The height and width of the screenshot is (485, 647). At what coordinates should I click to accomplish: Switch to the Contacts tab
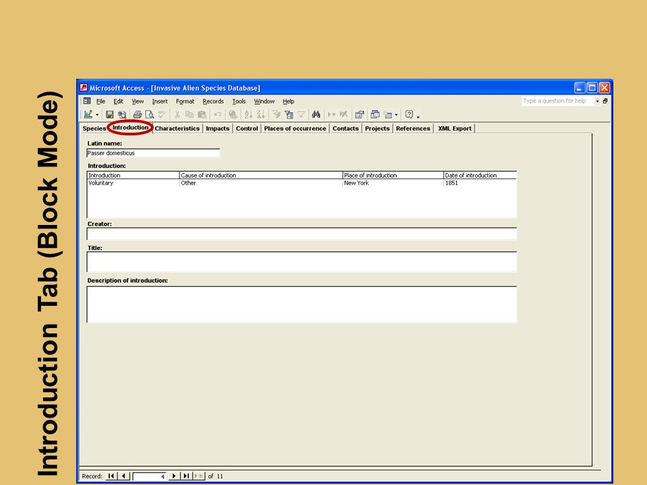[x=345, y=128]
